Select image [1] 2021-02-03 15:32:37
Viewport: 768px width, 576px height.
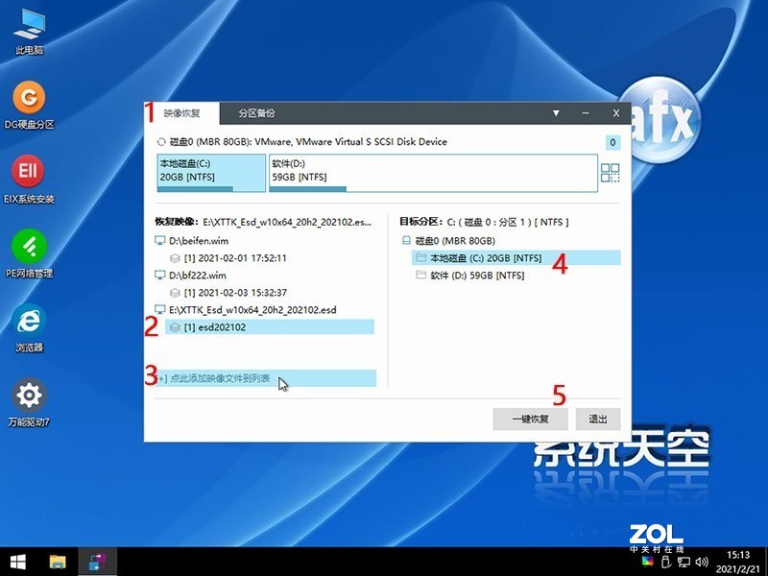click(234, 293)
